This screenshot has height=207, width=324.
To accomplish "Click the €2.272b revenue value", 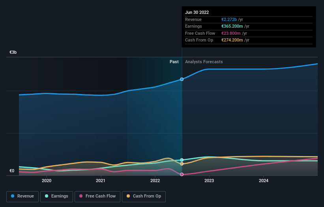I will [x=229, y=19].
